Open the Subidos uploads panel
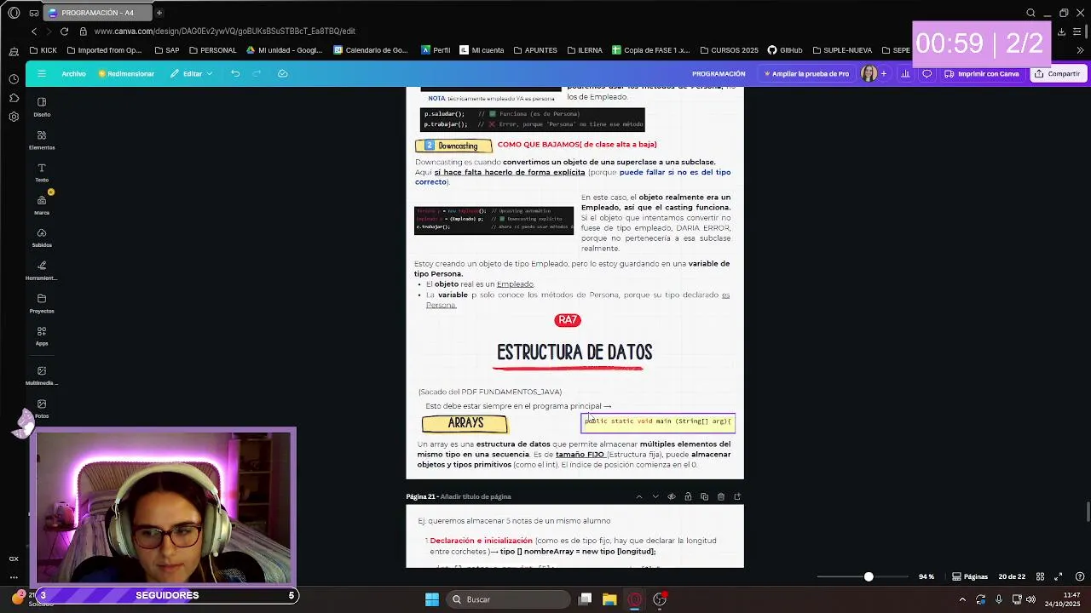The width and height of the screenshot is (1091, 613). (42, 238)
